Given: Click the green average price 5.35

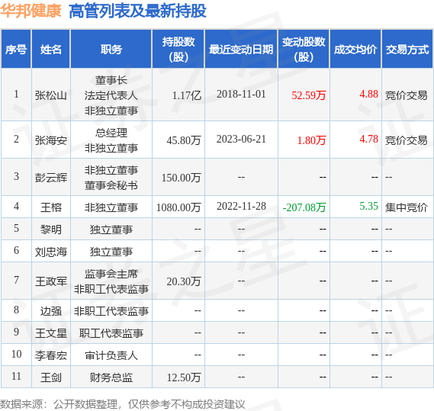Looking at the screenshot, I should pyautogui.click(x=368, y=206).
